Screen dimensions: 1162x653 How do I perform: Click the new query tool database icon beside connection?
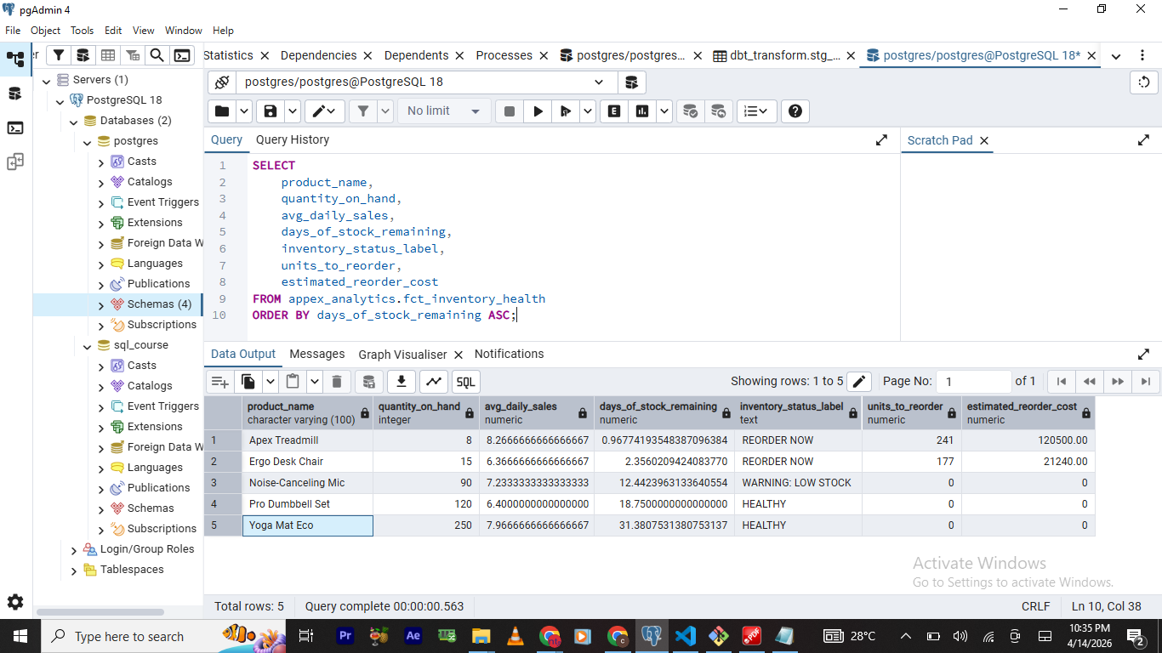(x=631, y=82)
